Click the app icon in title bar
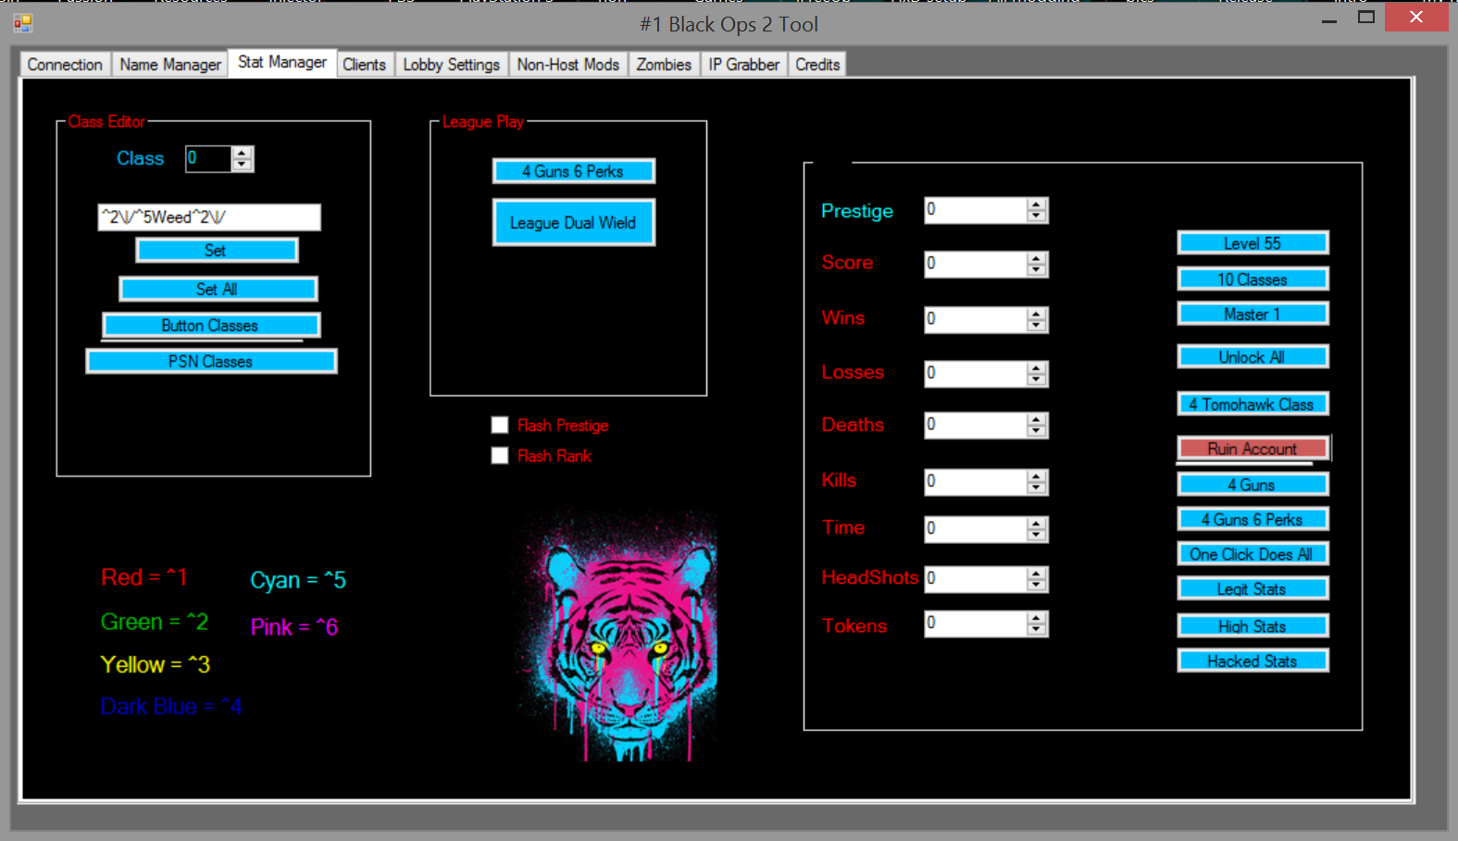Screen dimensions: 1458x841 coord(23,23)
